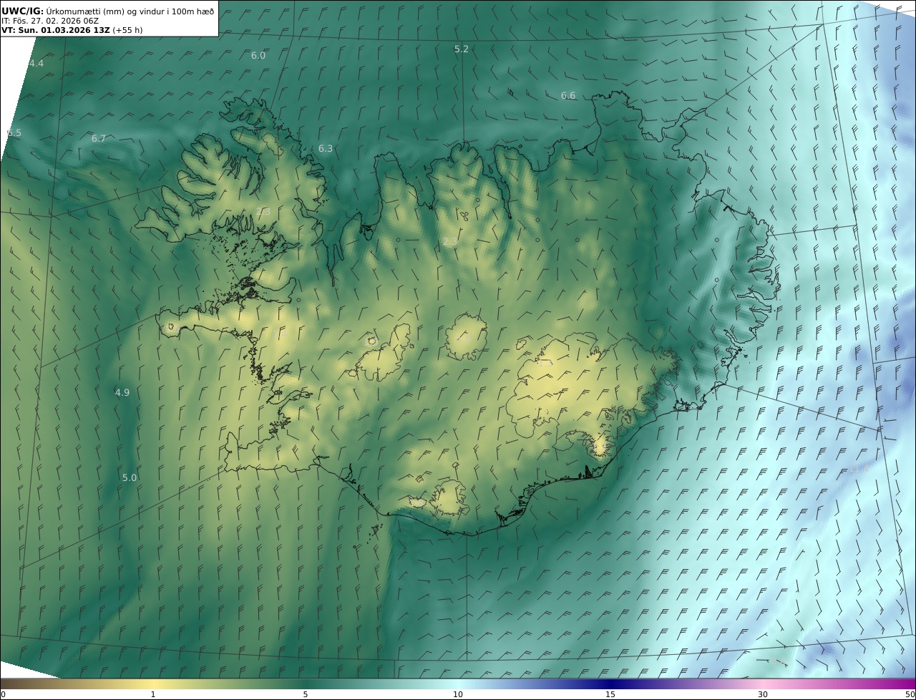
Task: Click the map value label 6.7
Action: point(99,139)
